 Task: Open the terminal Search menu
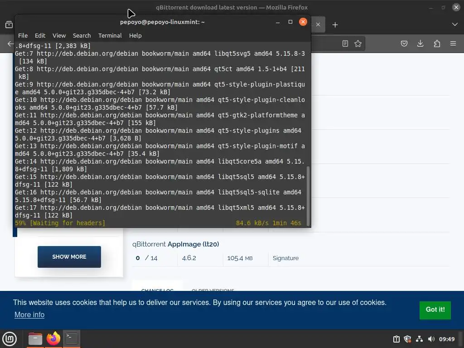pyautogui.click(x=82, y=35)
